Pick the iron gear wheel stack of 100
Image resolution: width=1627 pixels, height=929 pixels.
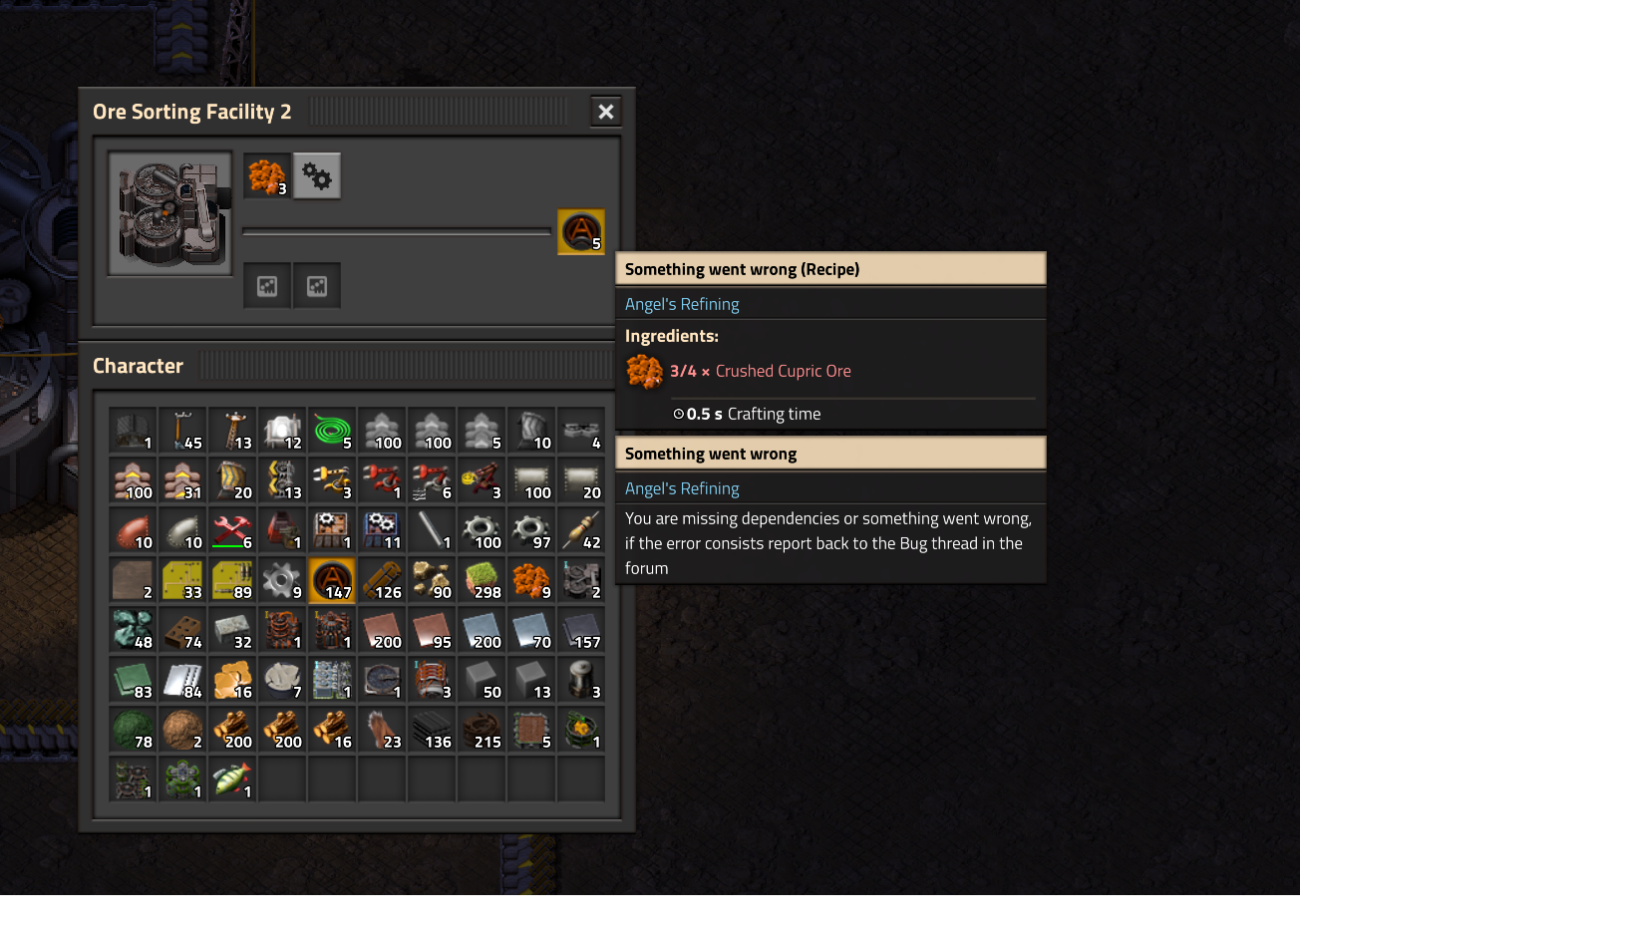(482, 530)
